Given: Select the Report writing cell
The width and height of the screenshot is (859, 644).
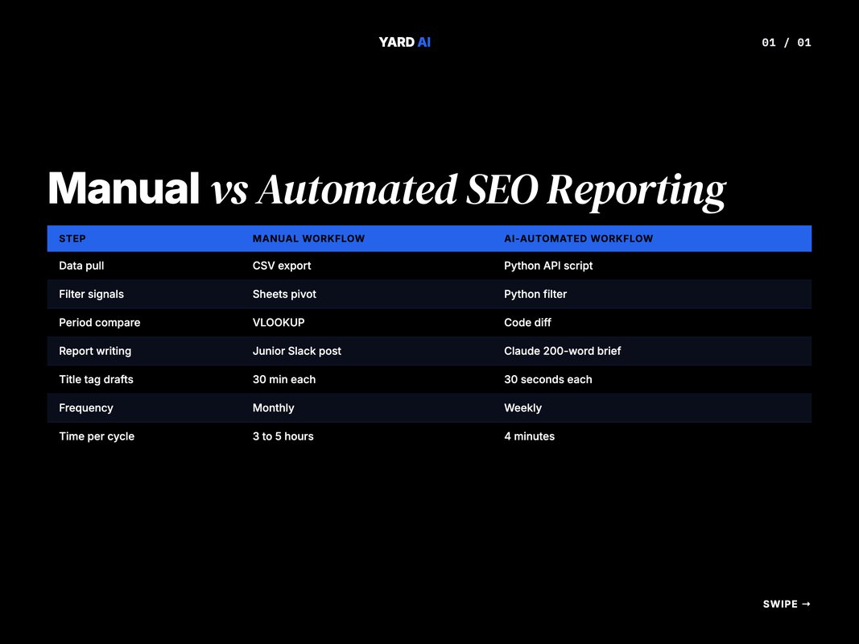Looking at the screenshot, I should (95, 351).
